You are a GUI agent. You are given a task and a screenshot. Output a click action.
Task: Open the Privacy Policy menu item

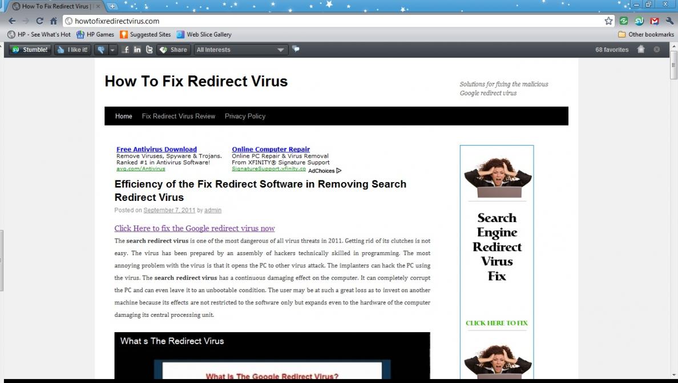pyautogui.click(x=245, y=116)
